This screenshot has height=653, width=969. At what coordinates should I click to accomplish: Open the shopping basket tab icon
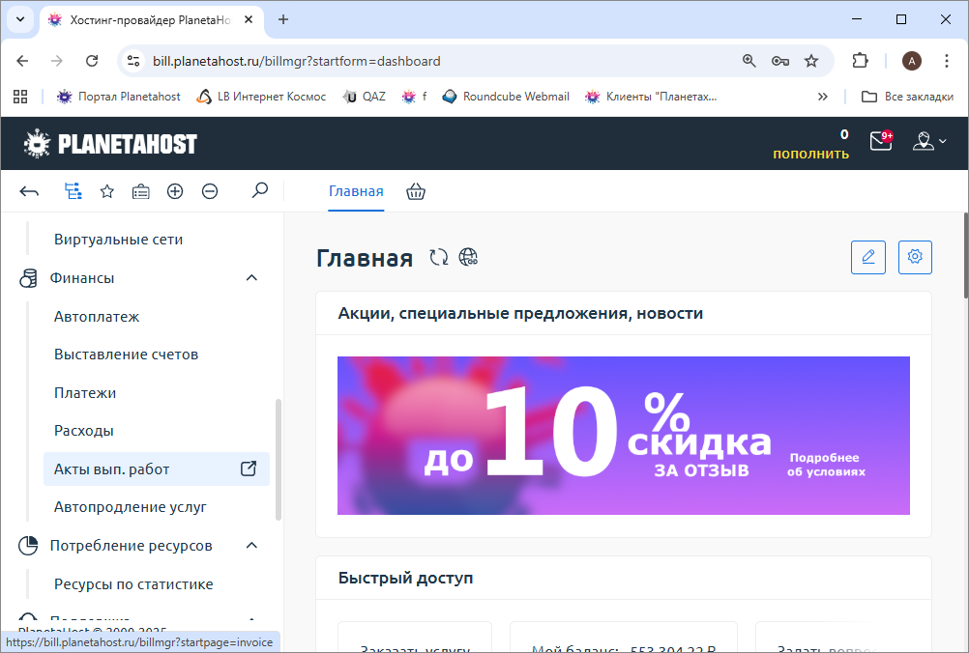click(416, 191)
